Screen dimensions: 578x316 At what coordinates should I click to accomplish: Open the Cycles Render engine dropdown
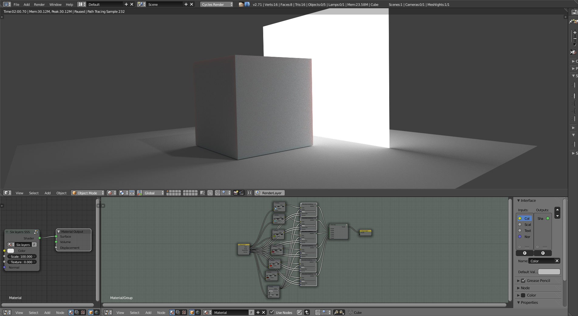[x=217, y=4]
